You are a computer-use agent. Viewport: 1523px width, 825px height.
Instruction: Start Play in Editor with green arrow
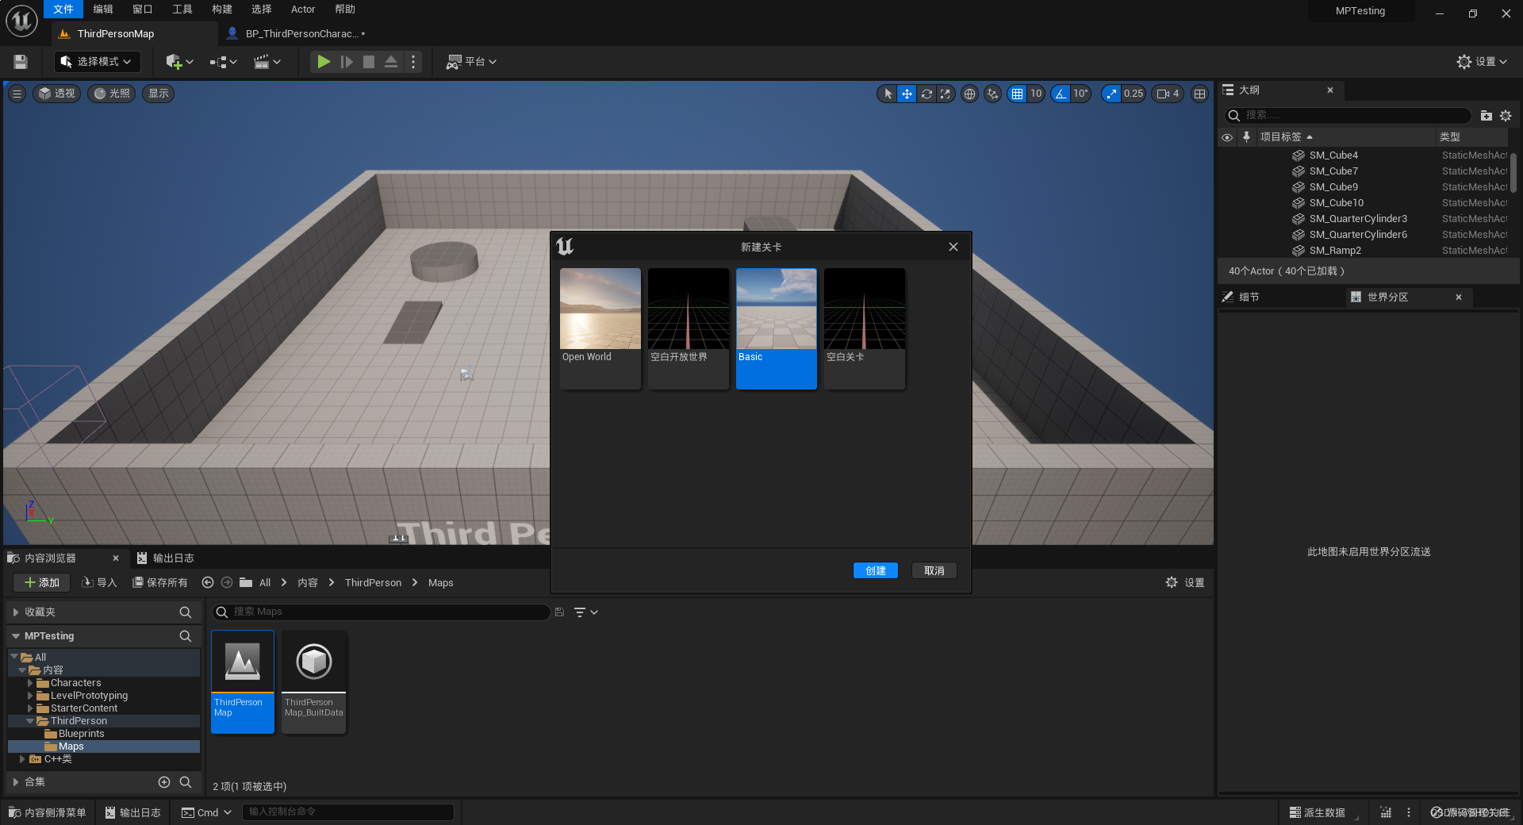(324, 62)
